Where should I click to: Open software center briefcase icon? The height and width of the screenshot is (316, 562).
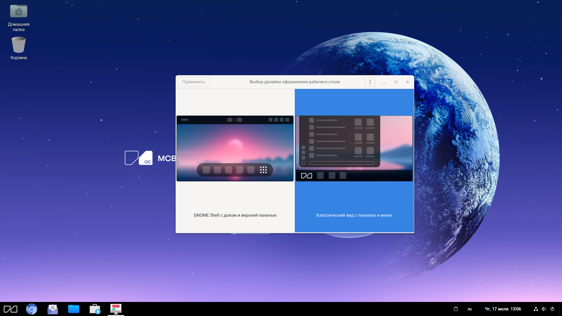[x=95, y=309]
